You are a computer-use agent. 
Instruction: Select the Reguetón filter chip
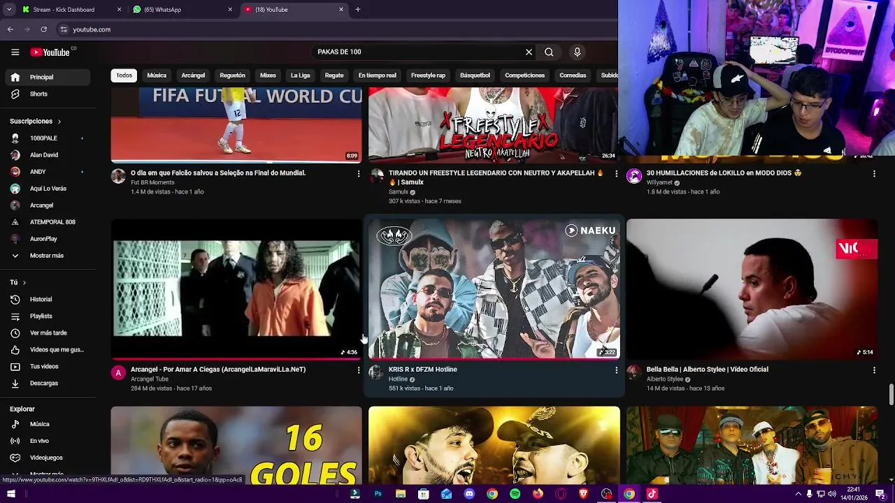pos(232,75)
